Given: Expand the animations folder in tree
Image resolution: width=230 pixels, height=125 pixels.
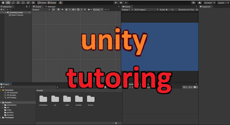Looking at the screenshot, I should click(3, 105).
